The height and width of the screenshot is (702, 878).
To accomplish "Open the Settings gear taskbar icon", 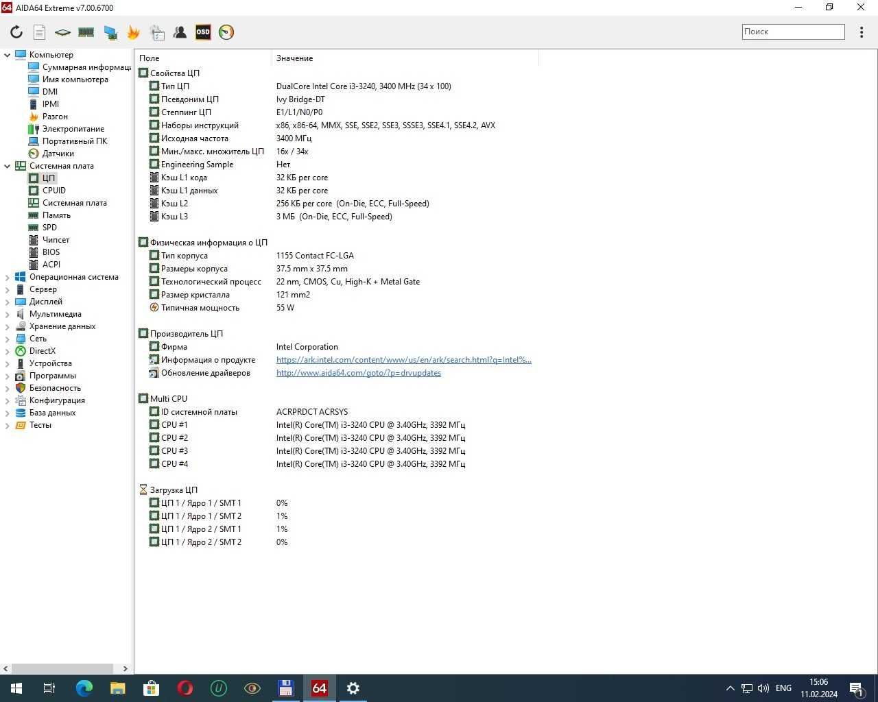I will (x=353, y=688).
